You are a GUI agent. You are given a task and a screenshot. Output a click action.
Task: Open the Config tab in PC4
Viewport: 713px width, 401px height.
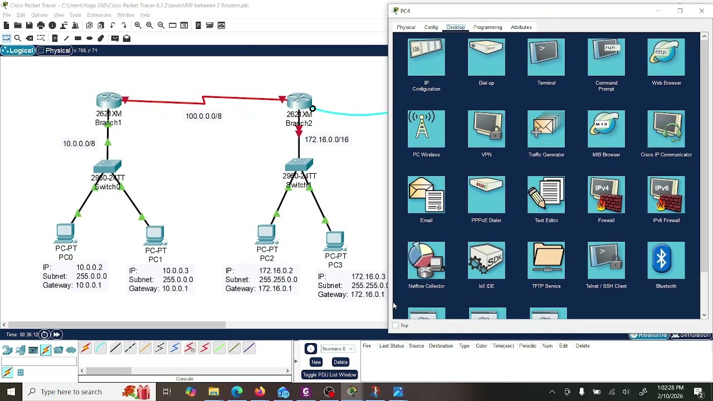click(x=431, y=27)
